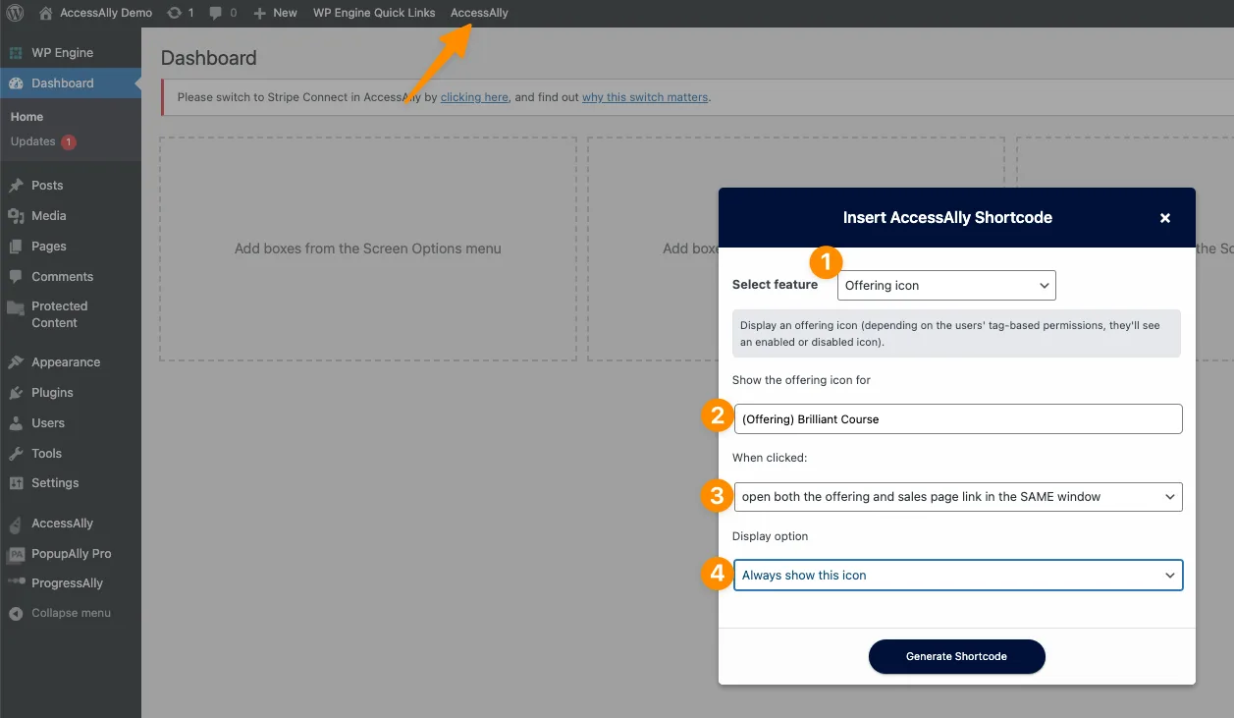1234x718 pixels.
Task: Open AccessAlly in the top admin bar
Action: pos(480,13)
